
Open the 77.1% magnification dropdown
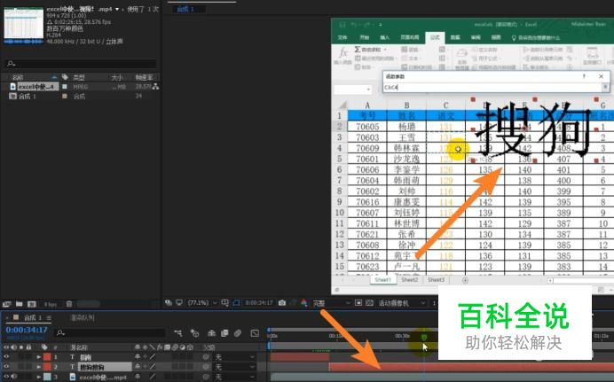[202, 303]
